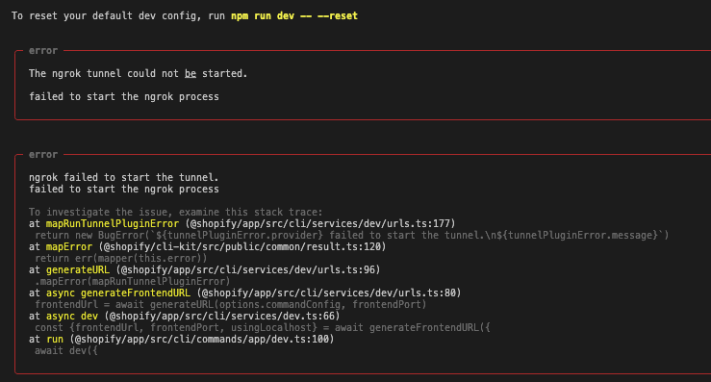Image resolution: width=711 pixels, height=382 pixels.
Task: Click the yellow 'mapError' function name
Action: pos(69,246)
